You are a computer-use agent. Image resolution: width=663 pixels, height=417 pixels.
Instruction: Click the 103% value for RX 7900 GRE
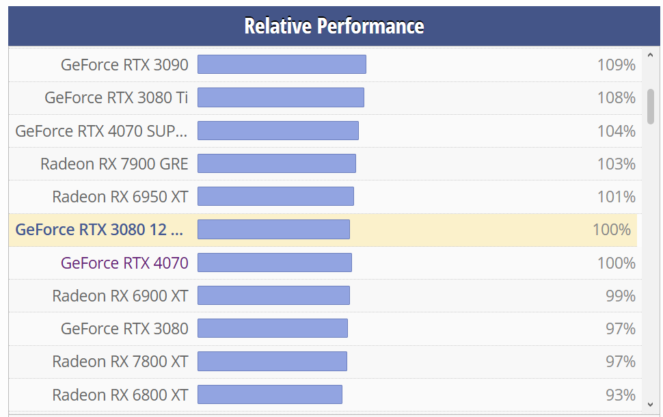point(616,163)
